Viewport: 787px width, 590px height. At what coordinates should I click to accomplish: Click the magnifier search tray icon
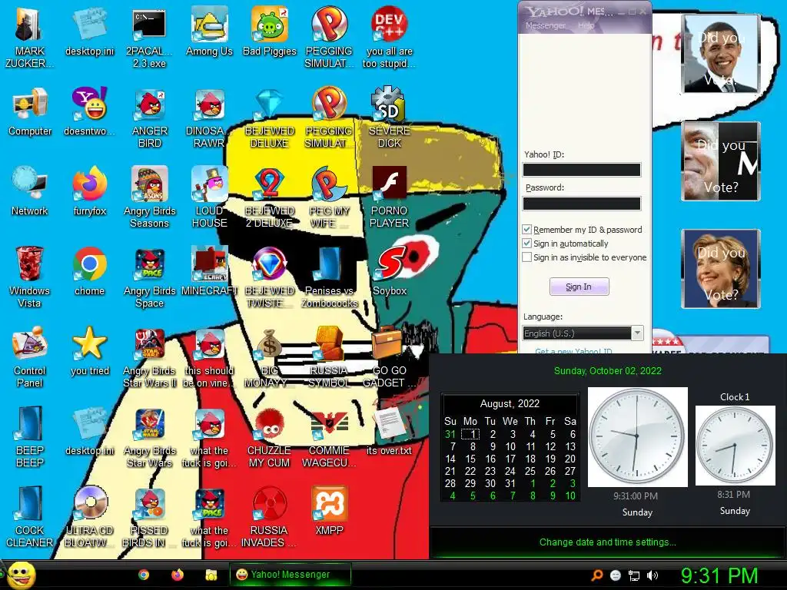coord(596,575)
